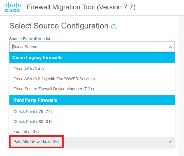Click the Firewall Migration Tool (Version 7.7) title
Viewport: 184px width, 156px height.
coord(81,7)
